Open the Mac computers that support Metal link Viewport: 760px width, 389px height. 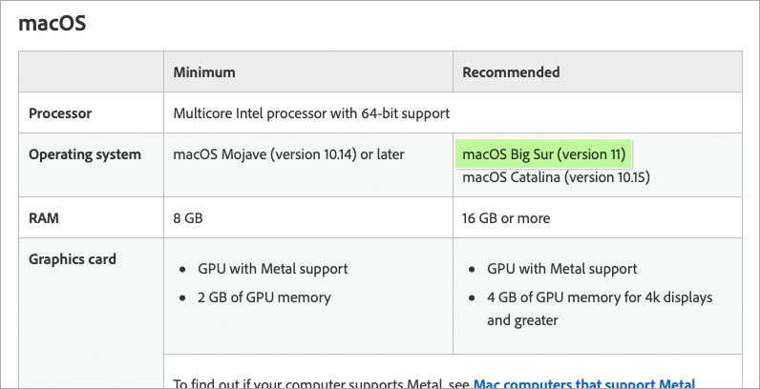click(x=582, y=383)
